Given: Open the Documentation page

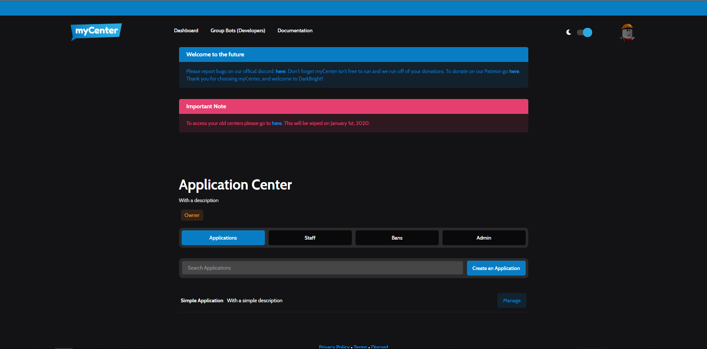Looking at the screenshot, I should click(295, 30).
